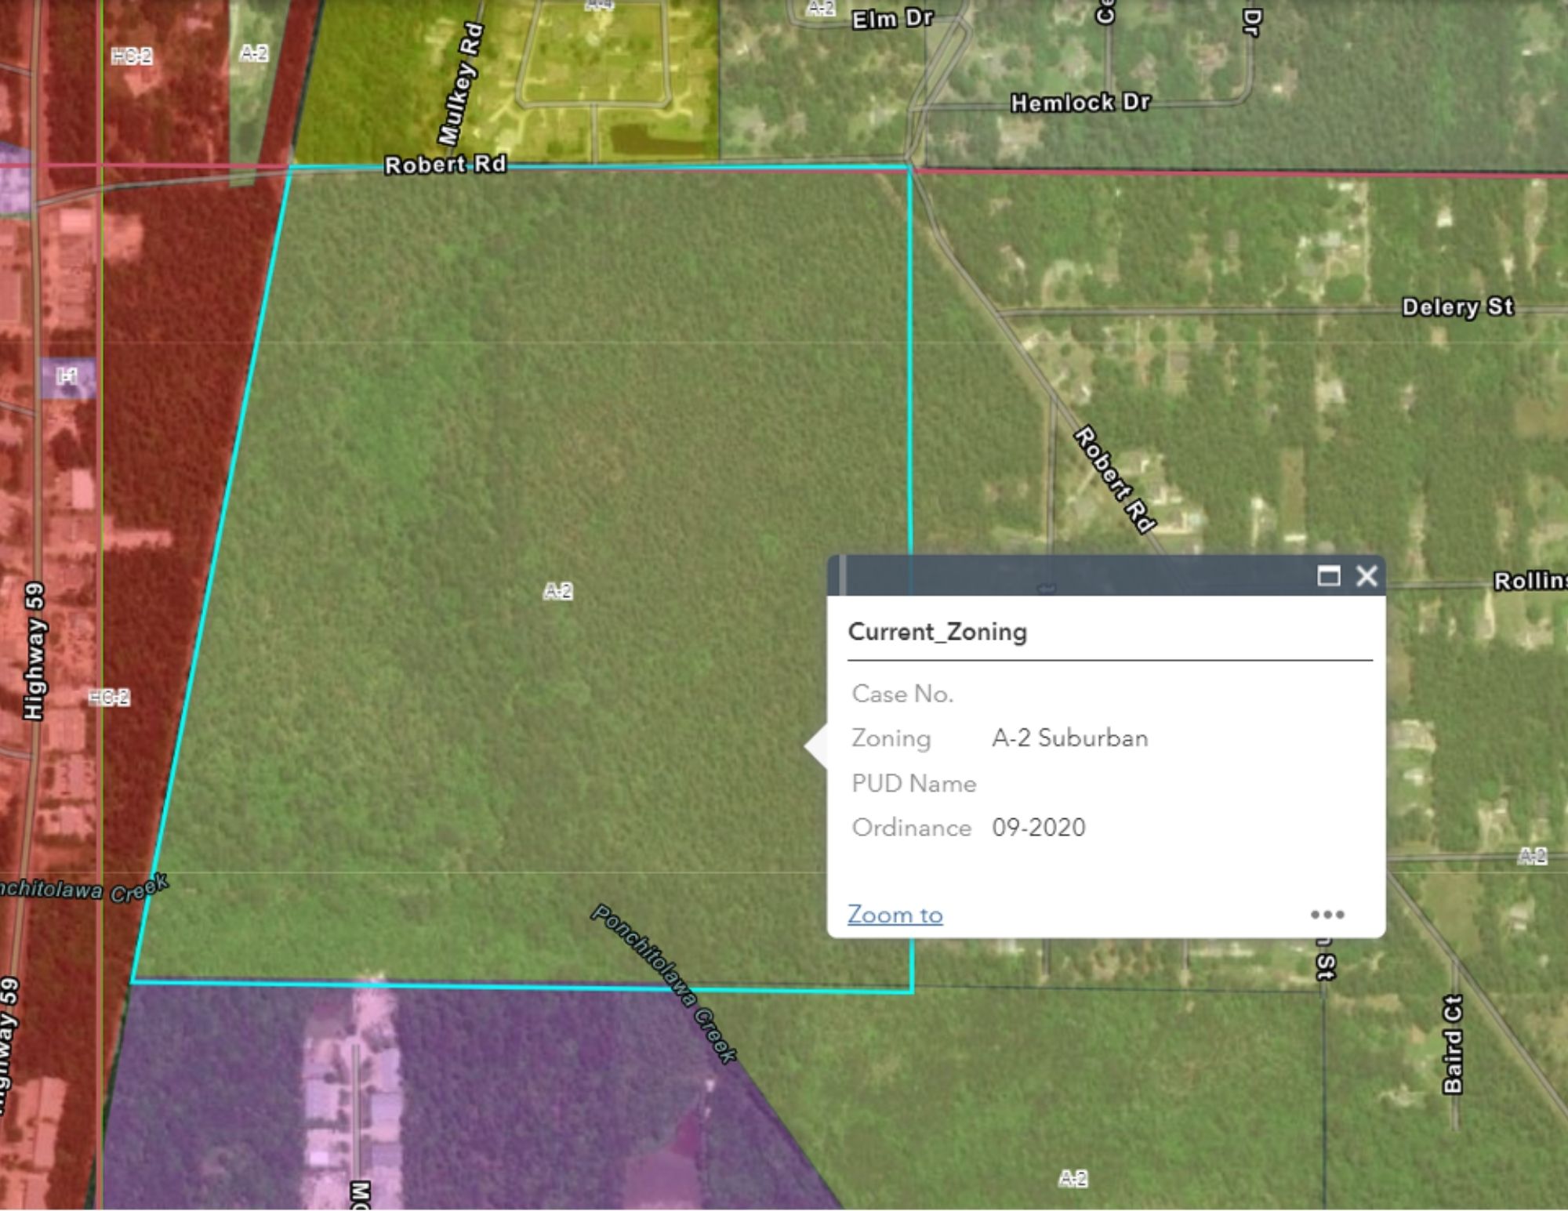
Task: Click the Case No. field label
Action: (x=903, y=694)
